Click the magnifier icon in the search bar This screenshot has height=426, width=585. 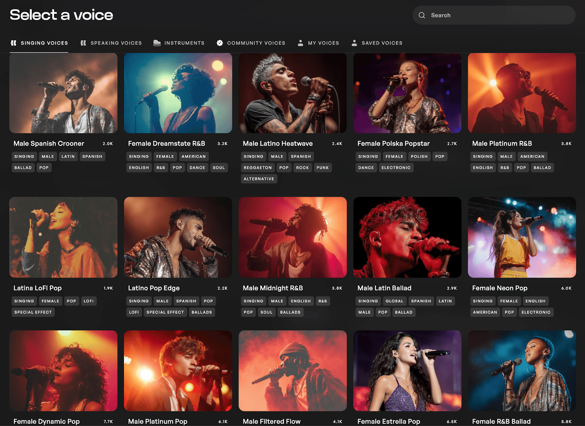click(x=422, y=15)
